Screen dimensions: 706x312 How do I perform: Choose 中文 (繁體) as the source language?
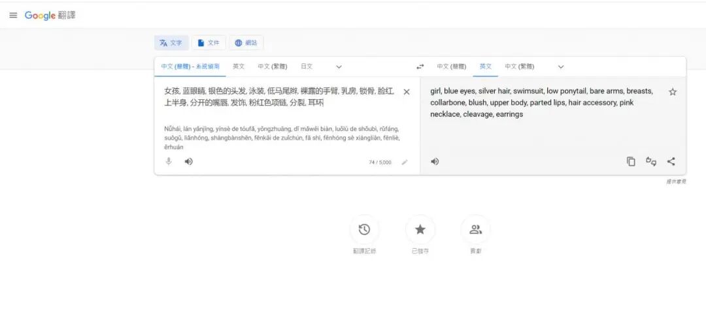tap(273, 67)
